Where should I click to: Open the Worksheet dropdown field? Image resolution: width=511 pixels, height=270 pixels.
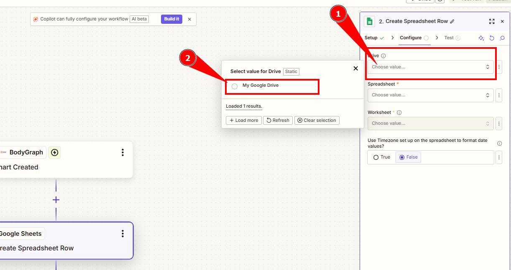[x=430, y=124]
